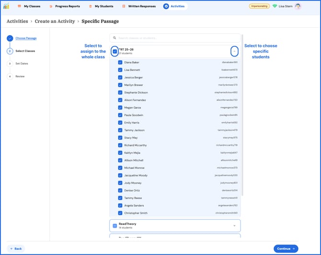
Task: Click the step 3 Set Dates circle
Action: [x=10, y=64]
